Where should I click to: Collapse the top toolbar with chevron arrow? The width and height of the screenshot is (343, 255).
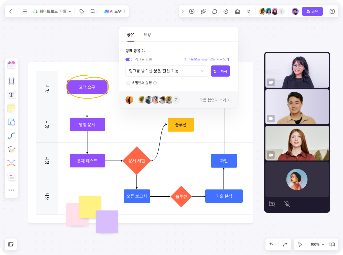(183, 11)
